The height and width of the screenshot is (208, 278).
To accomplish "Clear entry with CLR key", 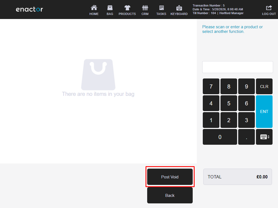I will (264, 86).
